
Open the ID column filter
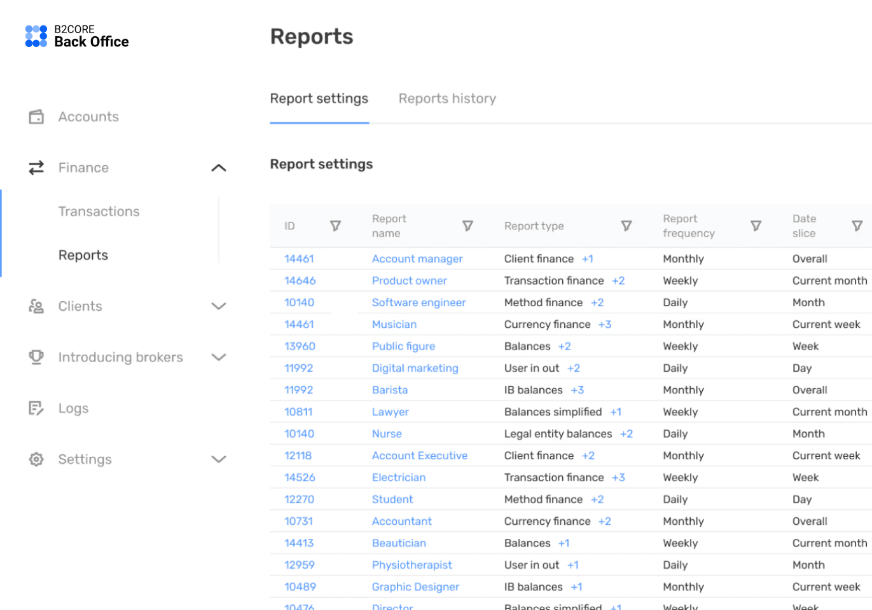(x=336, y=226)
